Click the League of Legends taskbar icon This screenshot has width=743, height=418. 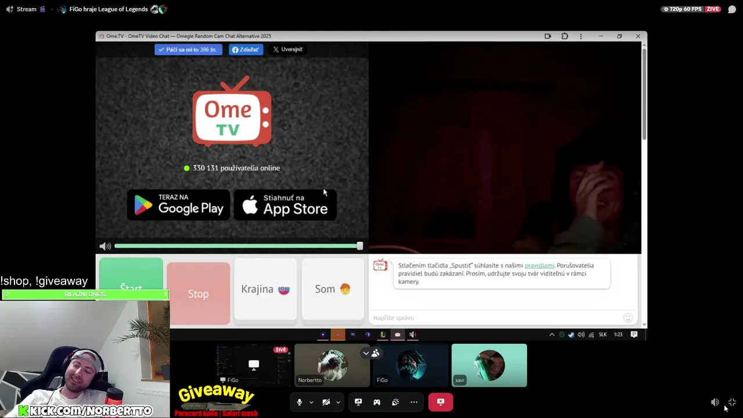pos(383,334)
